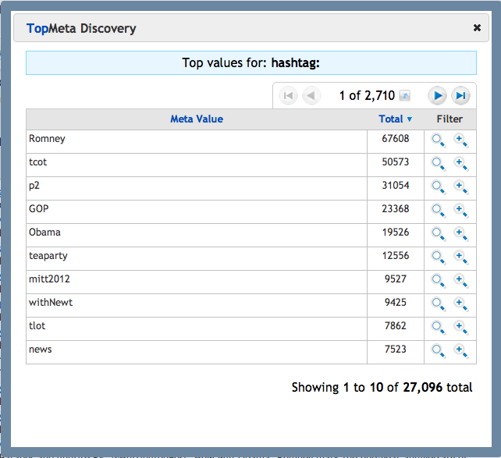The height and width of the screenshot is (458, 501).
Task: Close the TopMeta Discovery dialog
Action: tap(477, 28)
